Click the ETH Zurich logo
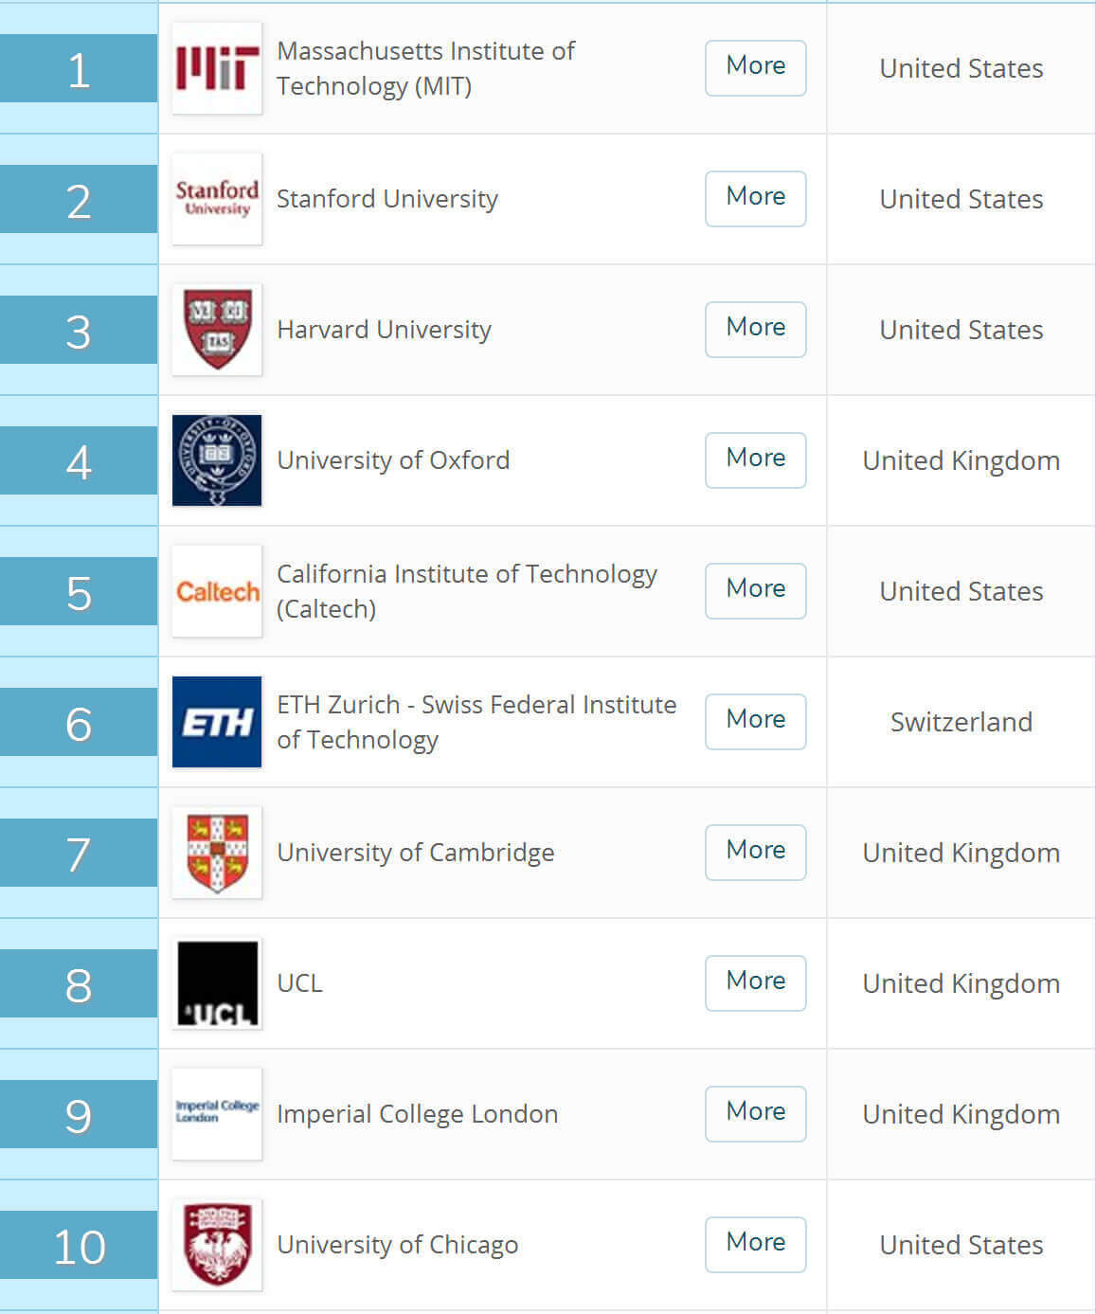Image resolution: width=1096 pixels, height=1314 pixels. [217, 722]
